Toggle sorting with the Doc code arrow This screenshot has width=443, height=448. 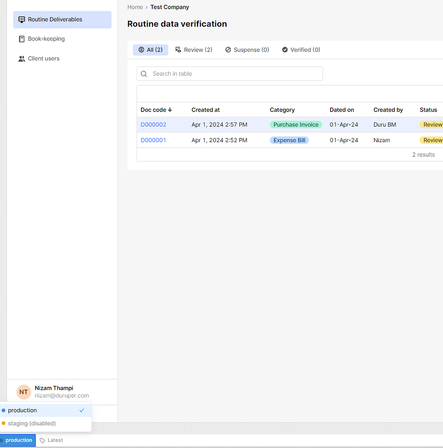coord(170,110)
